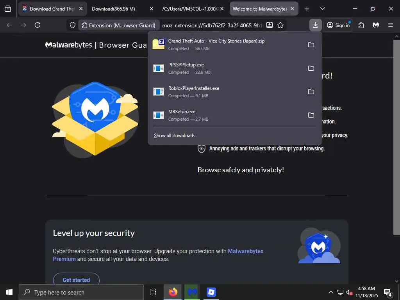
Task: Close the downloads panel via toolbar downloads button
Action: (x=316, y=25)
